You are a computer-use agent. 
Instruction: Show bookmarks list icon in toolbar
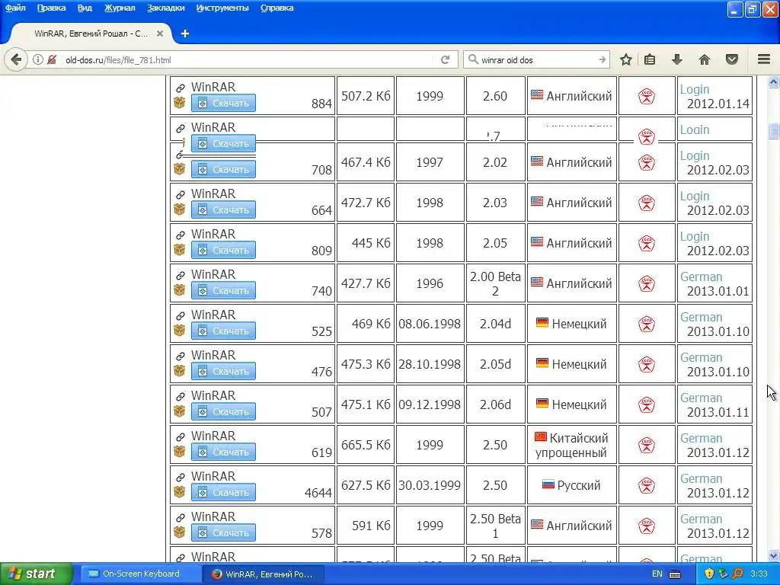[x=650, y=59]
